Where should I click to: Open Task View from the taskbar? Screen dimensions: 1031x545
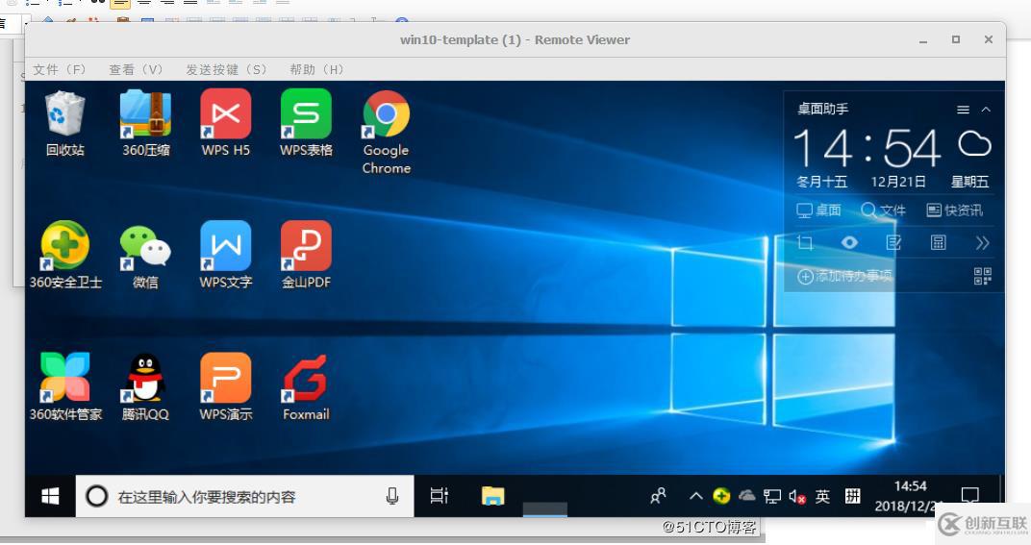coord(440,496)
